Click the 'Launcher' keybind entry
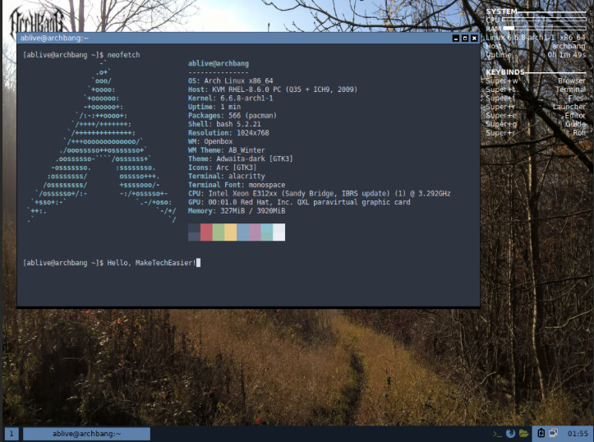 536,107
